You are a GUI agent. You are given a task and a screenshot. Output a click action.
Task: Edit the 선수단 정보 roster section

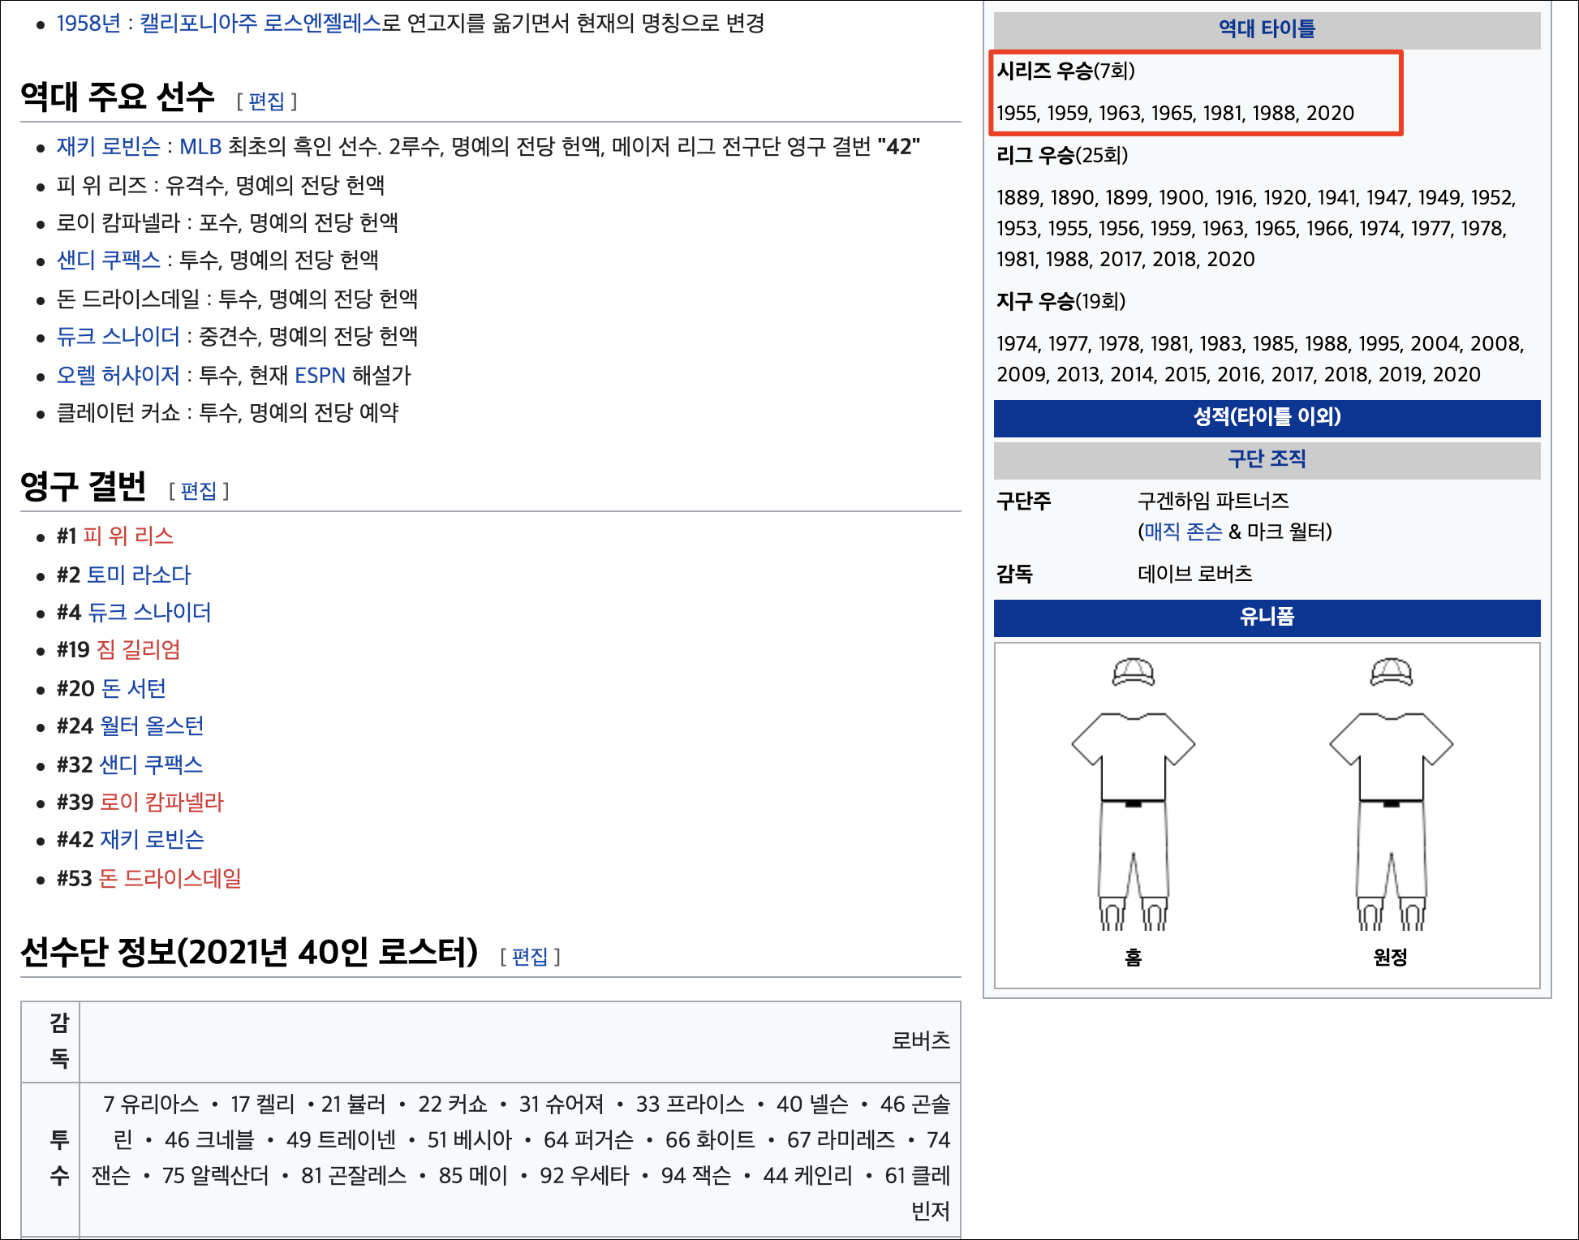pos(530,957)
